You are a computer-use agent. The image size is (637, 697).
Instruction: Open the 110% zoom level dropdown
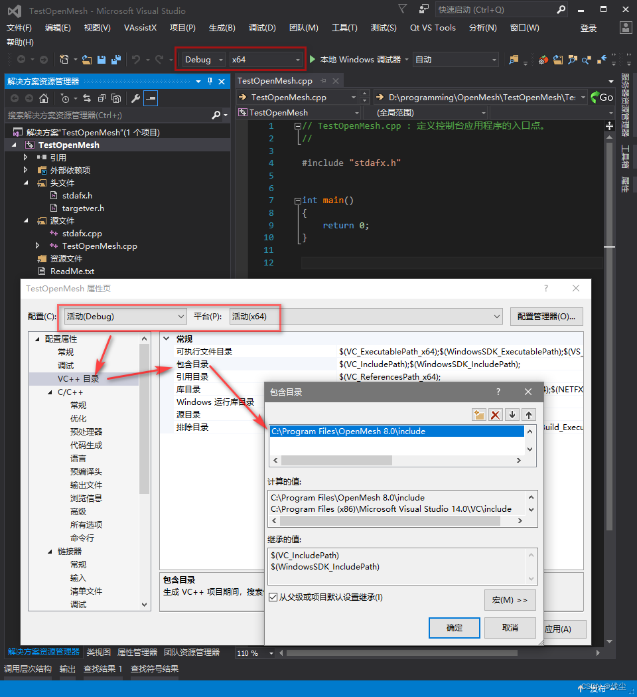[x=254, y=653]
